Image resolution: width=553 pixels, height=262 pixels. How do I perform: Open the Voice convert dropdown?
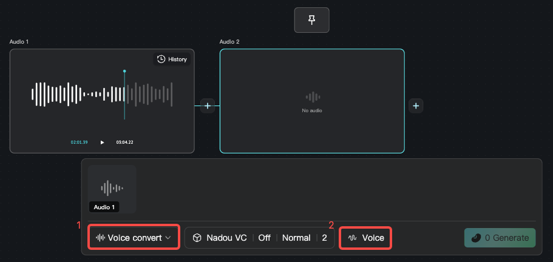pyautogui.click(x=134, y=238)
